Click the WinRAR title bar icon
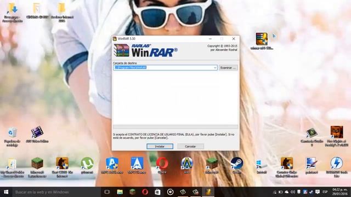The image size is (351, 197). tap(115, 39)
